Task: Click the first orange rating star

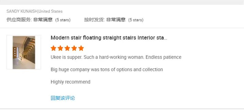Action: 53,48
